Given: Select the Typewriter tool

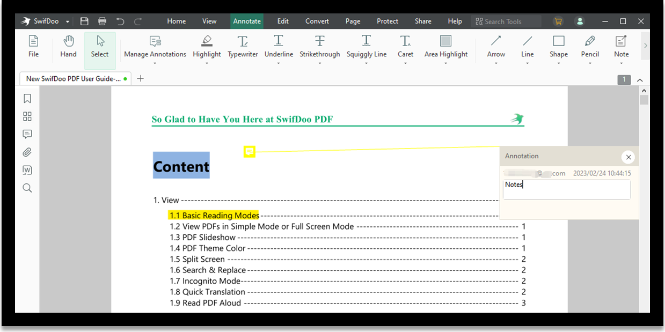Looking at the screenshot, I should (243, 47).
